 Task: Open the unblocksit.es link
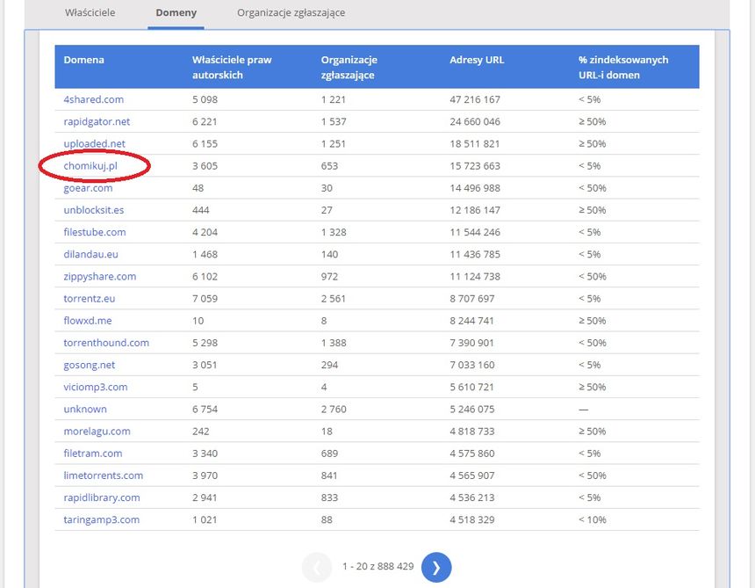94,210
